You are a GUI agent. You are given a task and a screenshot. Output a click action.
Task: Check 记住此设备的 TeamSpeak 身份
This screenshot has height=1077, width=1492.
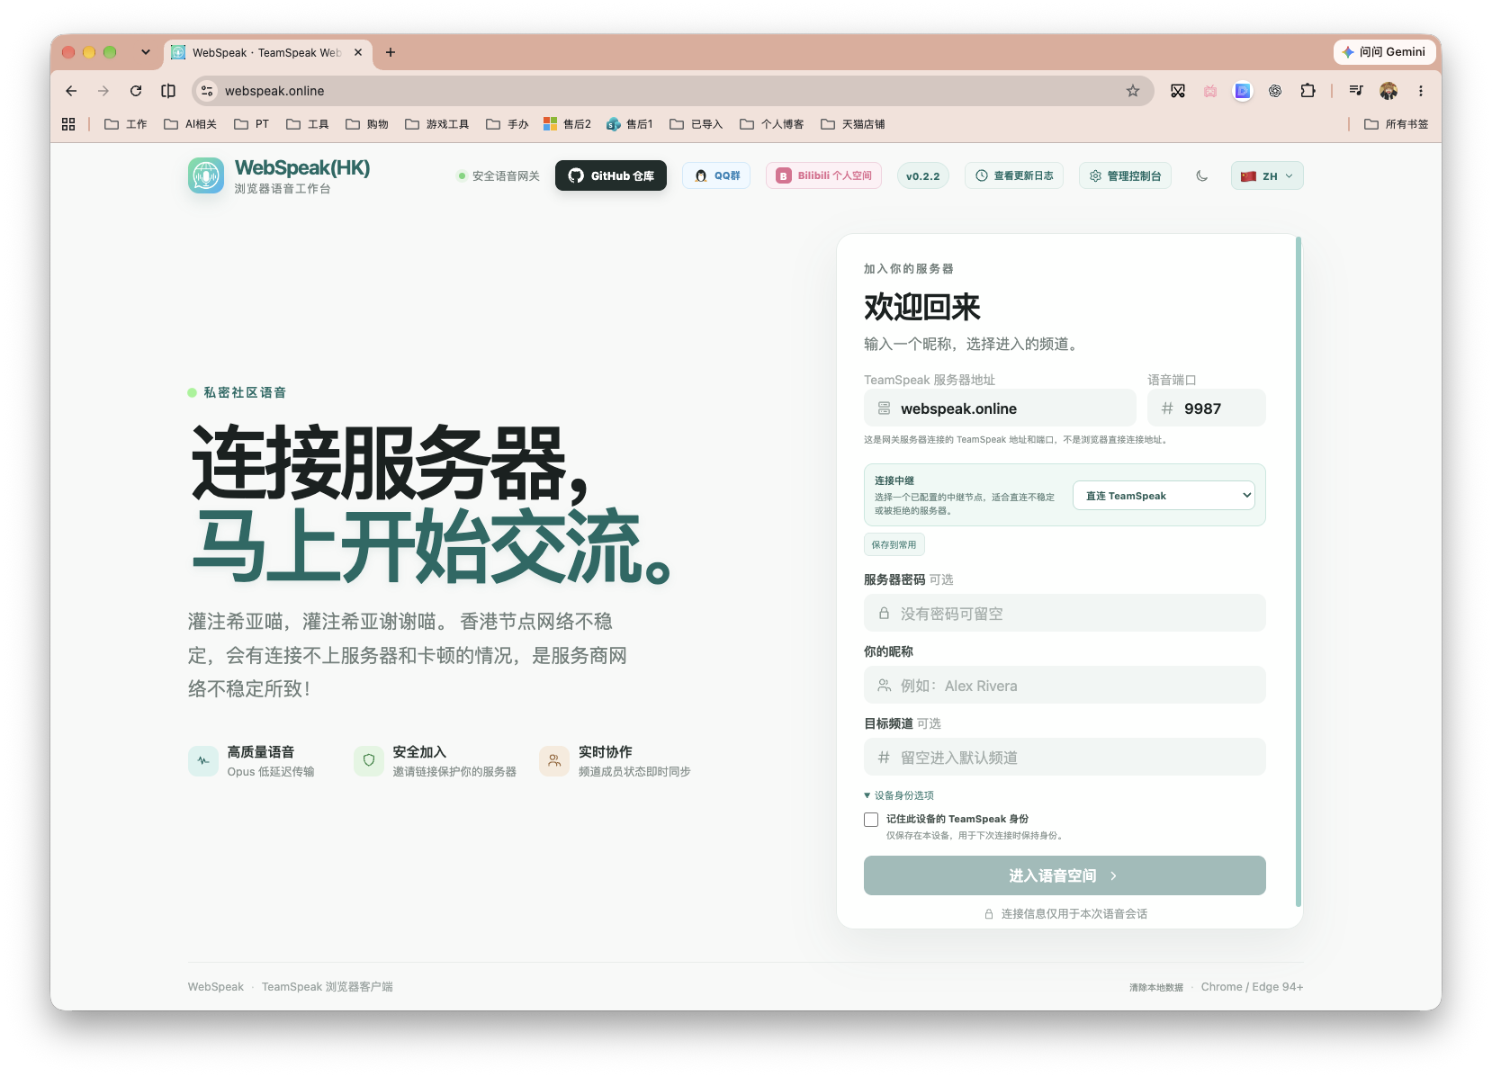(x=871, y=820)
